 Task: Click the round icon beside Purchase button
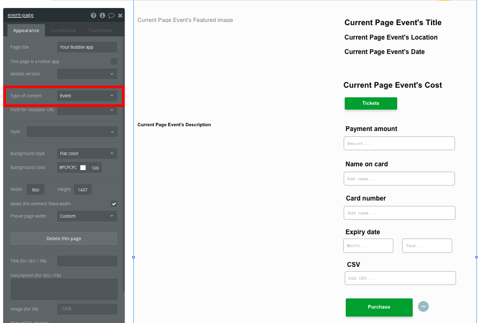(x=423, y=306)
